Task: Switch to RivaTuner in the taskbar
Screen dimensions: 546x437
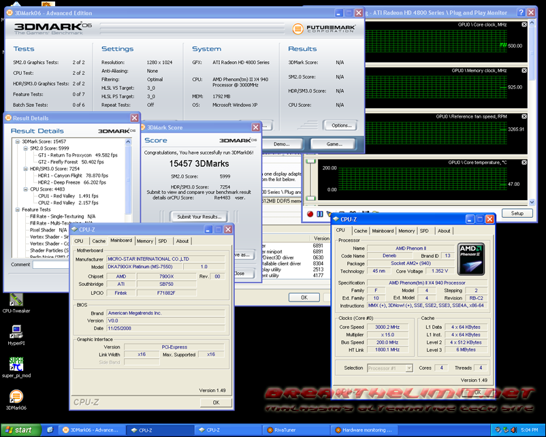Action: coord(295,430)
